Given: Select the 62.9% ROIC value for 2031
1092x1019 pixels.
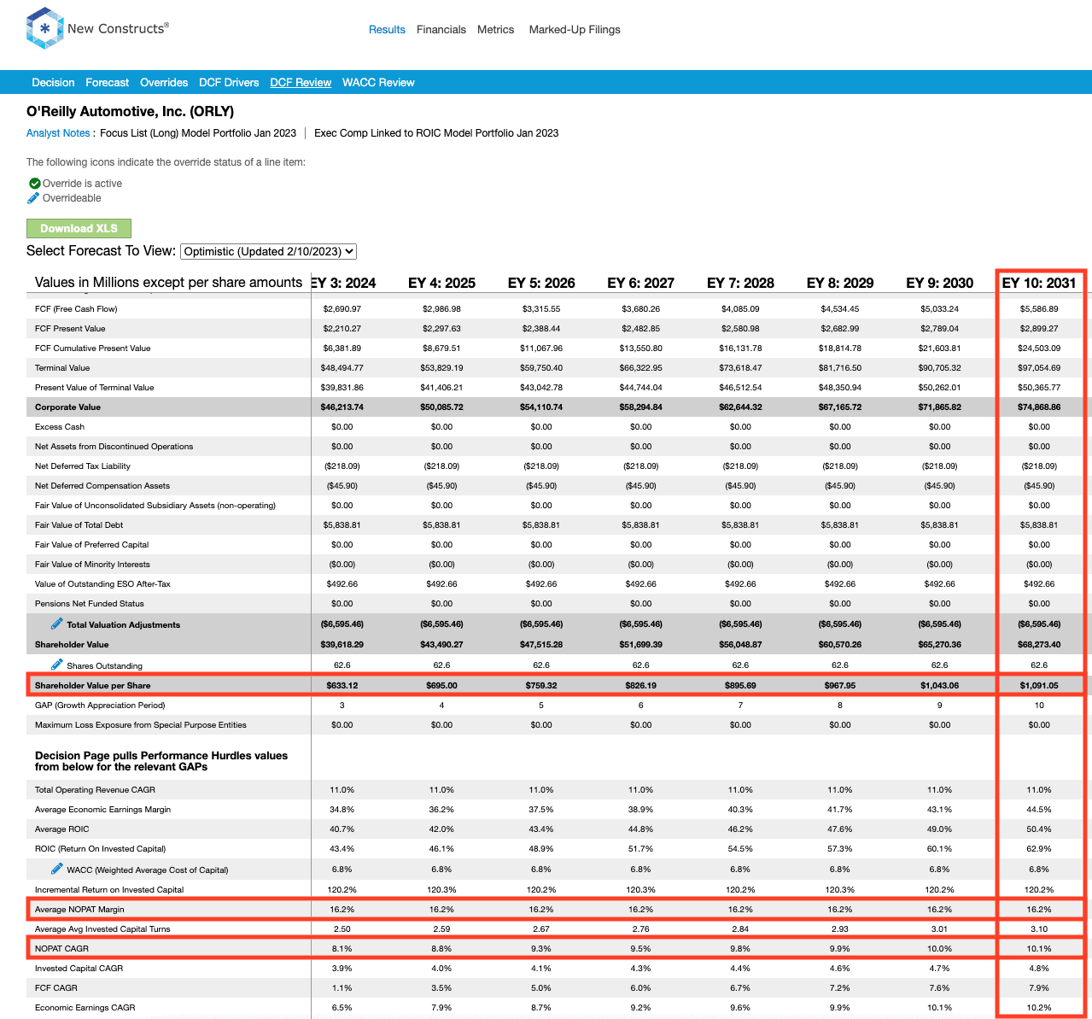Looking at the screenshot, I should pos(1039,849).
